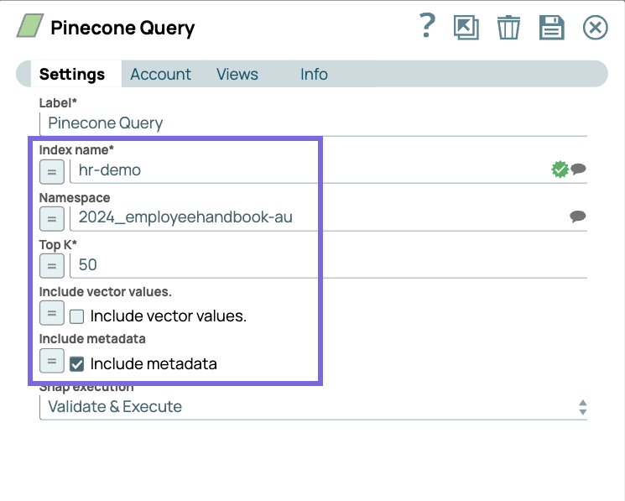
Task: Save settings with the floppy disk icon
Action: (x=551, y=28)
